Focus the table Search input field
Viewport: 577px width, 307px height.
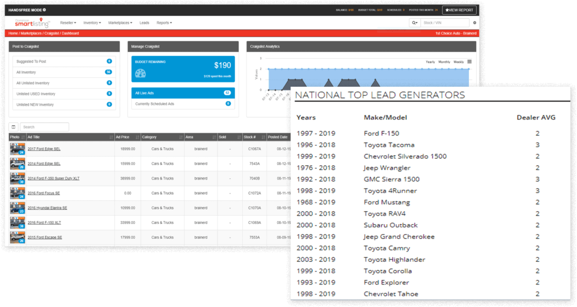tap(44, 127)
